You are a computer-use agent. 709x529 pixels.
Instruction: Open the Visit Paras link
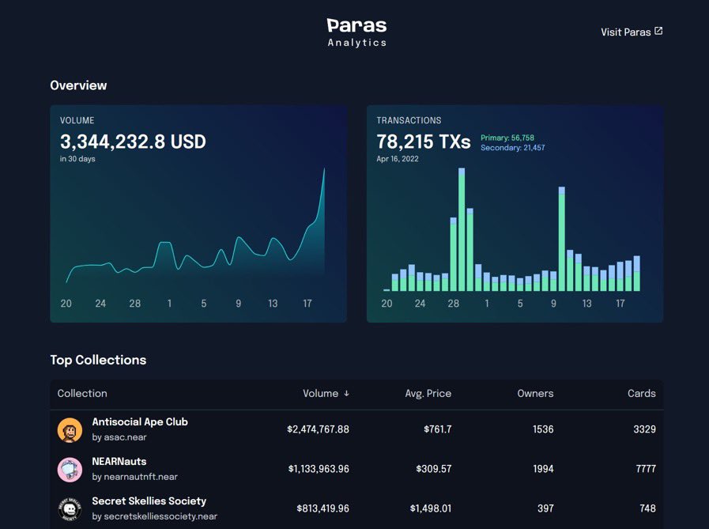632,32
